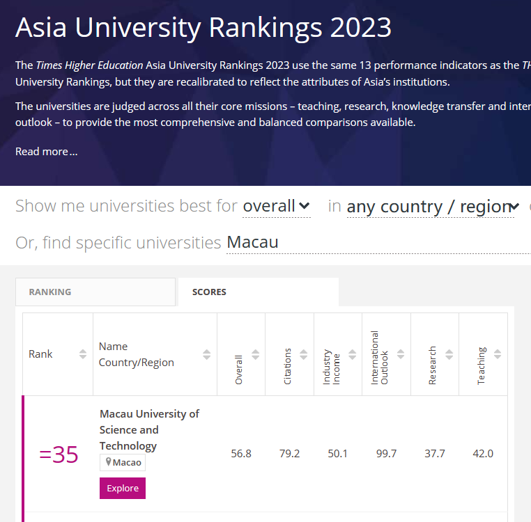The height and width of the screenshot is (522, 531).
Task: Open Macau University of Science and Technology
Action: click(149, 429)
